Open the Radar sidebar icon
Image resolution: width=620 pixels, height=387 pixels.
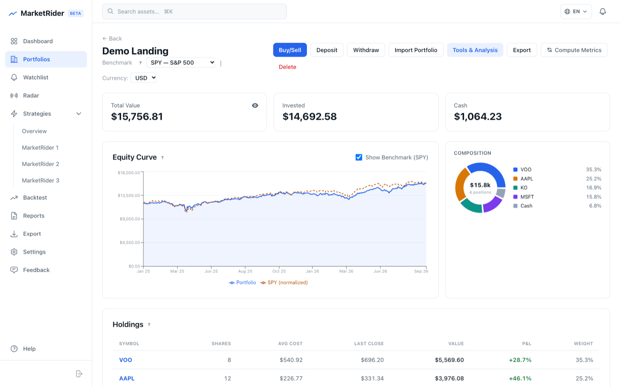(x=14, y=95)
